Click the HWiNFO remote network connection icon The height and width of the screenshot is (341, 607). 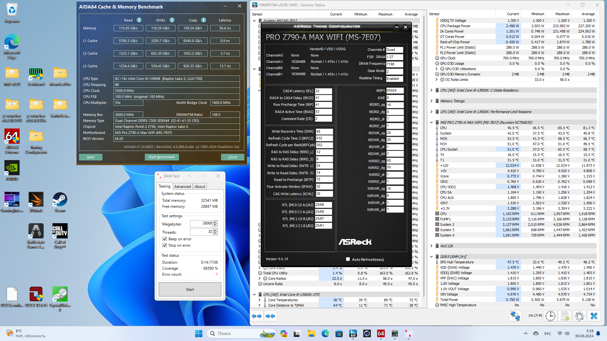tap(515, 316)
